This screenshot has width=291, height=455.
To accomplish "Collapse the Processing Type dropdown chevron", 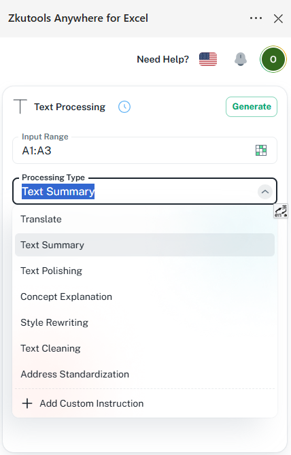I will (265, 192).
